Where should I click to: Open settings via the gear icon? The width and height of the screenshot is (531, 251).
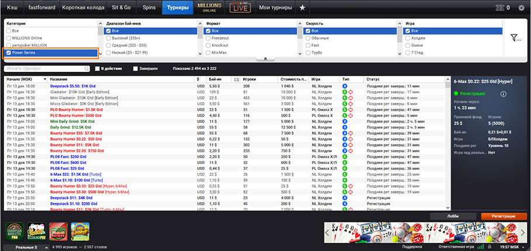pyautogui.click(x=522, y=8)
